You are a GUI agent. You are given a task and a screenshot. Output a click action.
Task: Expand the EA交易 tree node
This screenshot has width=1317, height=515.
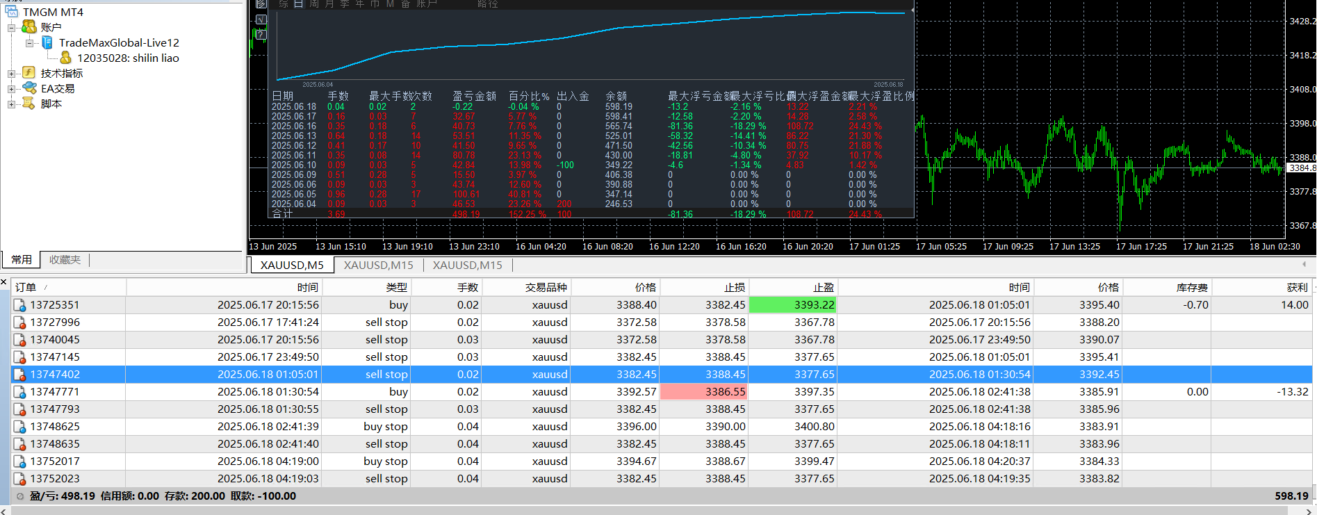pyautogui.click(x=12, y=89)
